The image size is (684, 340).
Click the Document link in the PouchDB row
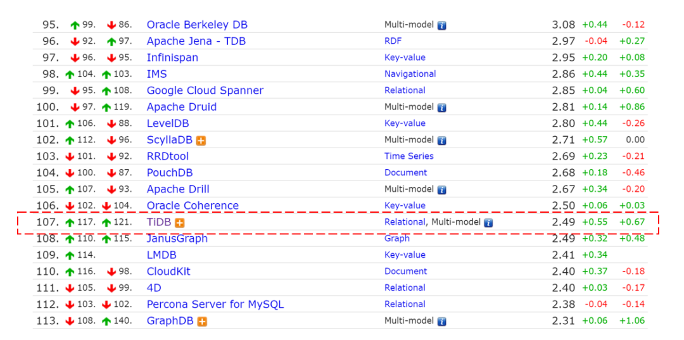pos(406,173)
